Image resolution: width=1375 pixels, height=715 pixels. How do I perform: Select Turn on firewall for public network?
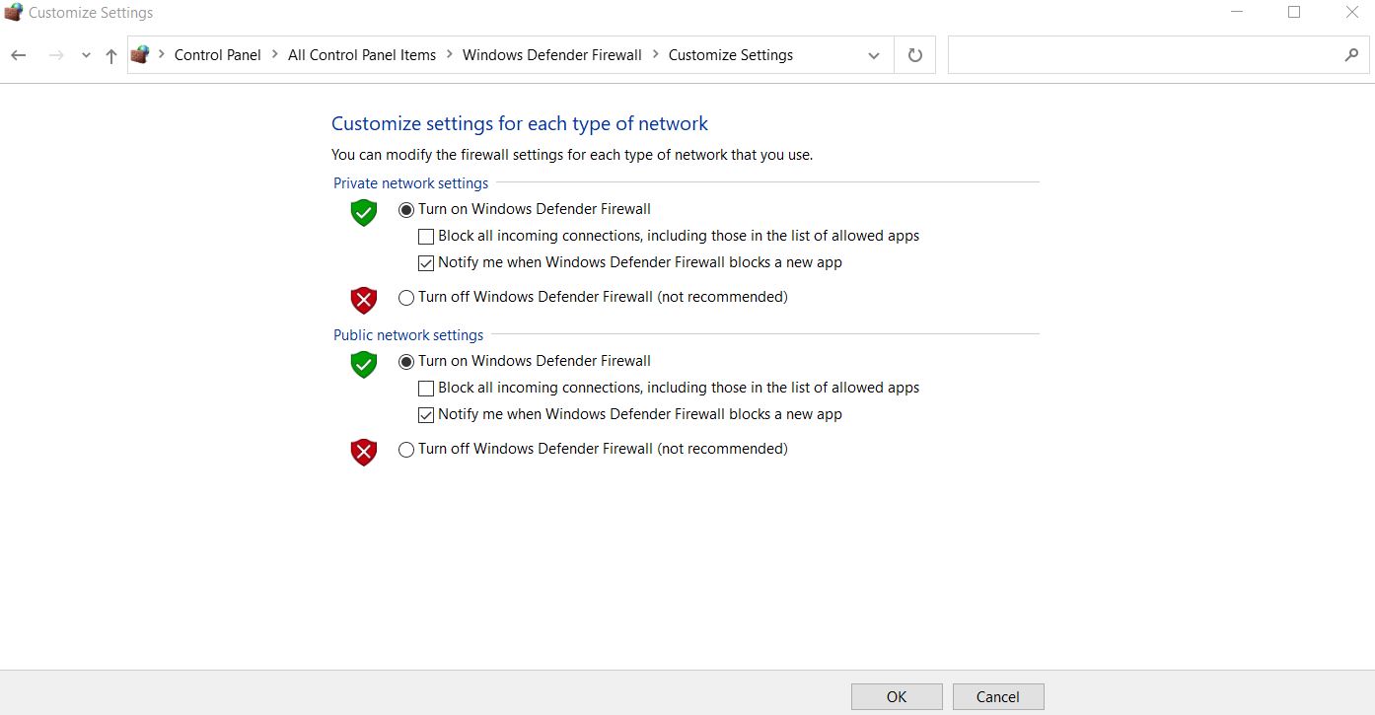tap(406, 362)
